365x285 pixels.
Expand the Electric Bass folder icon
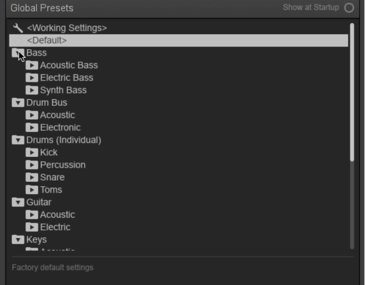pos(32,78)
